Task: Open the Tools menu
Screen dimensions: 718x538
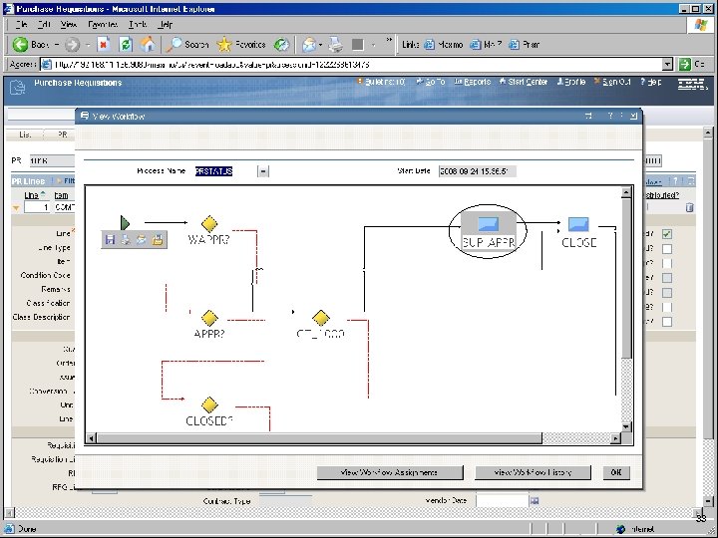Action: point(138,24)
